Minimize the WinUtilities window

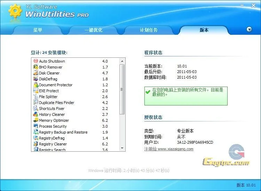(x=242, y=5)
